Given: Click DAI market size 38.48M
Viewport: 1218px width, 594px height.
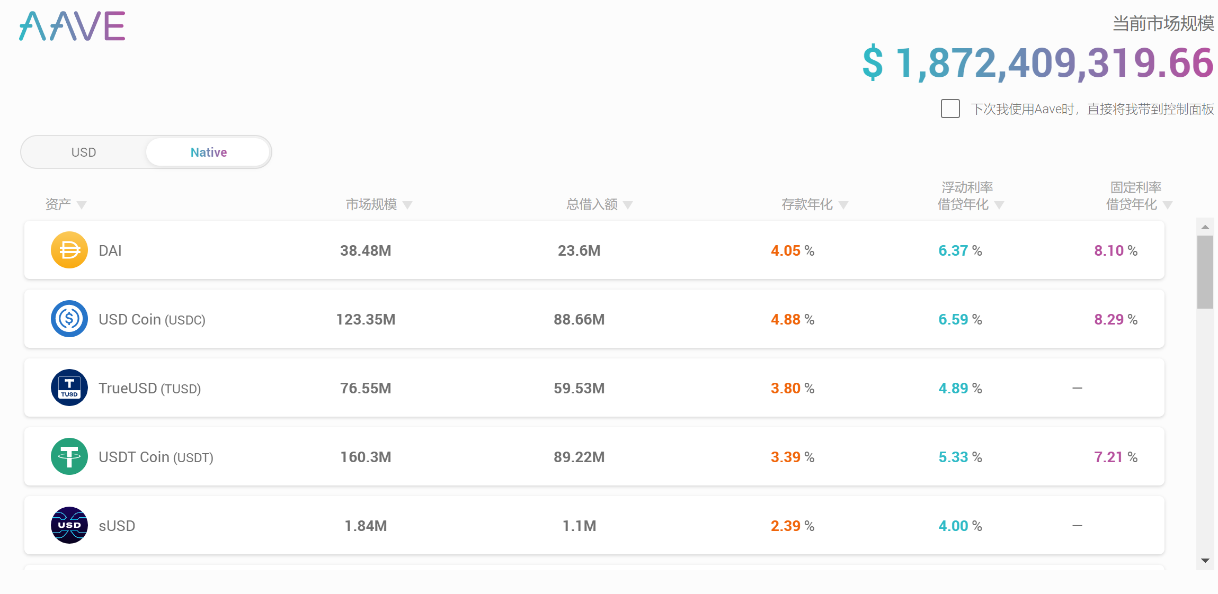Looking at the screenshot, I should point(366,250).
